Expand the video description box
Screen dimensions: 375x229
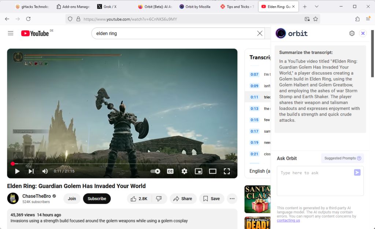click(x=122, y=219)
